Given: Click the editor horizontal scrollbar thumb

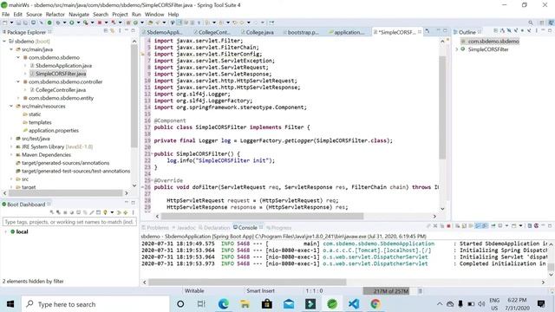Looking at the screenshot, I should click(262, 216).
